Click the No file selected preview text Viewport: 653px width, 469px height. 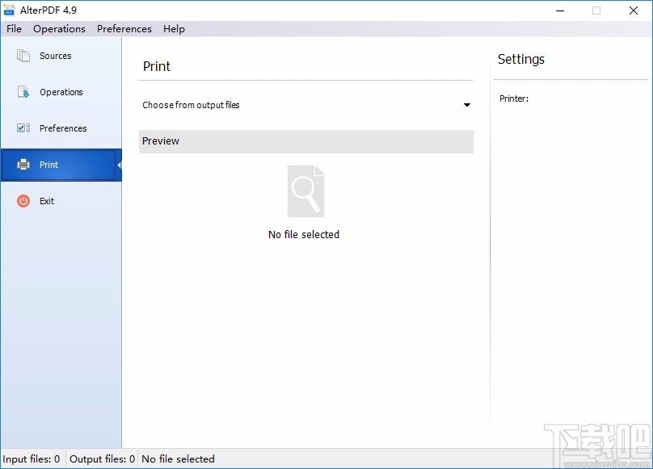pyautogui.click(x=304, y=235)
